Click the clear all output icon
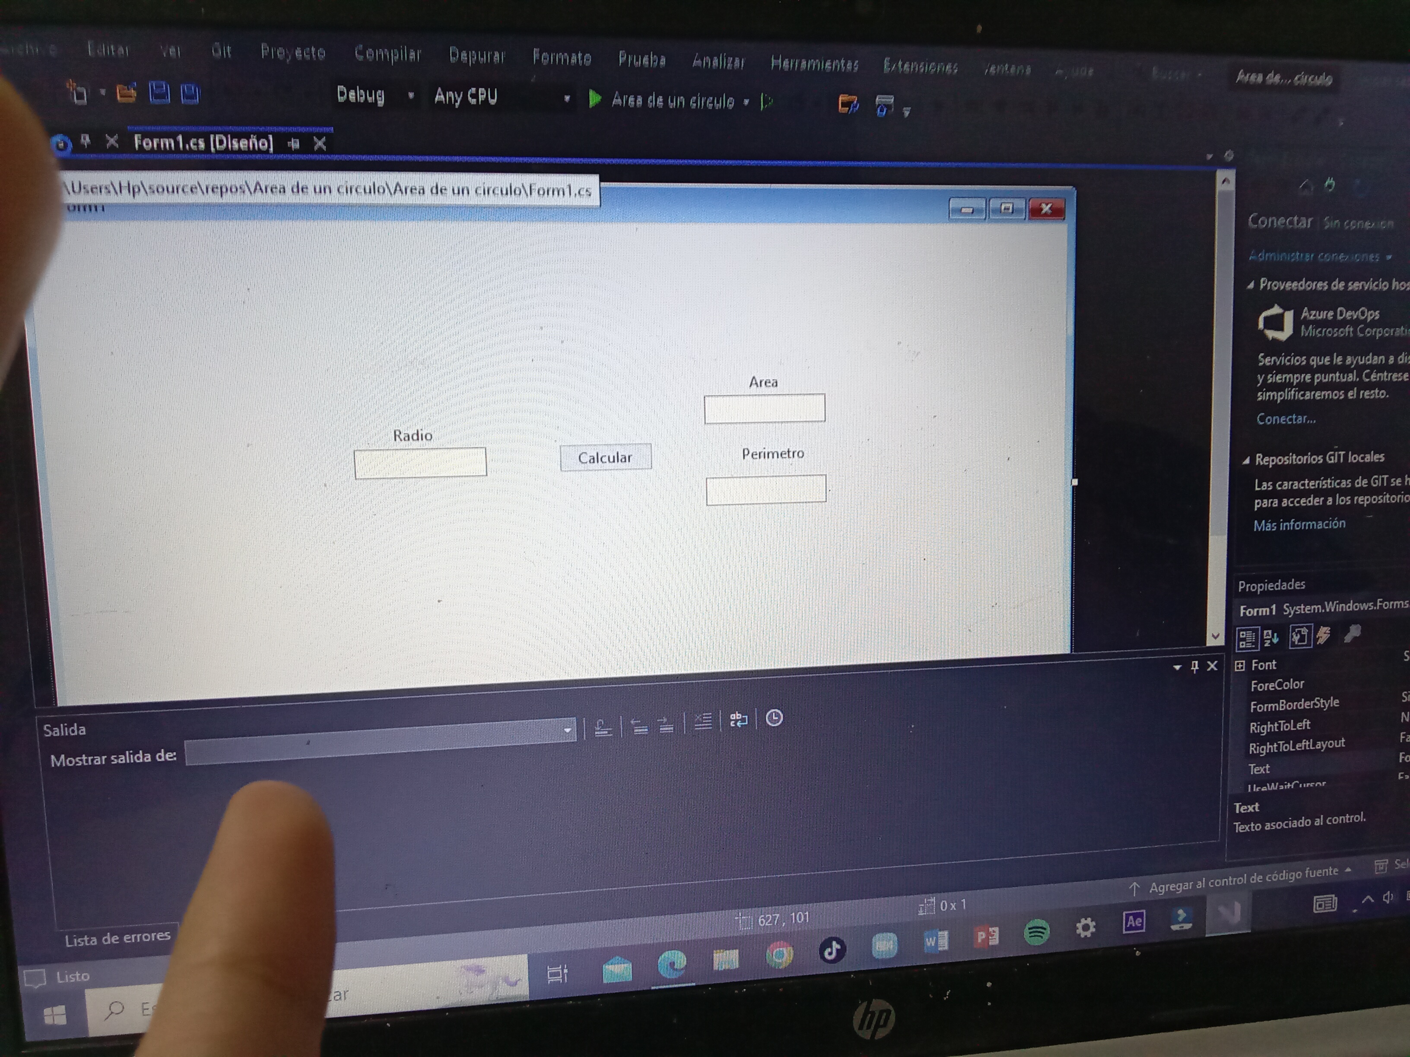This screenshot has width=1410, height=1057. pyautogui.click(x=702, y=722)
